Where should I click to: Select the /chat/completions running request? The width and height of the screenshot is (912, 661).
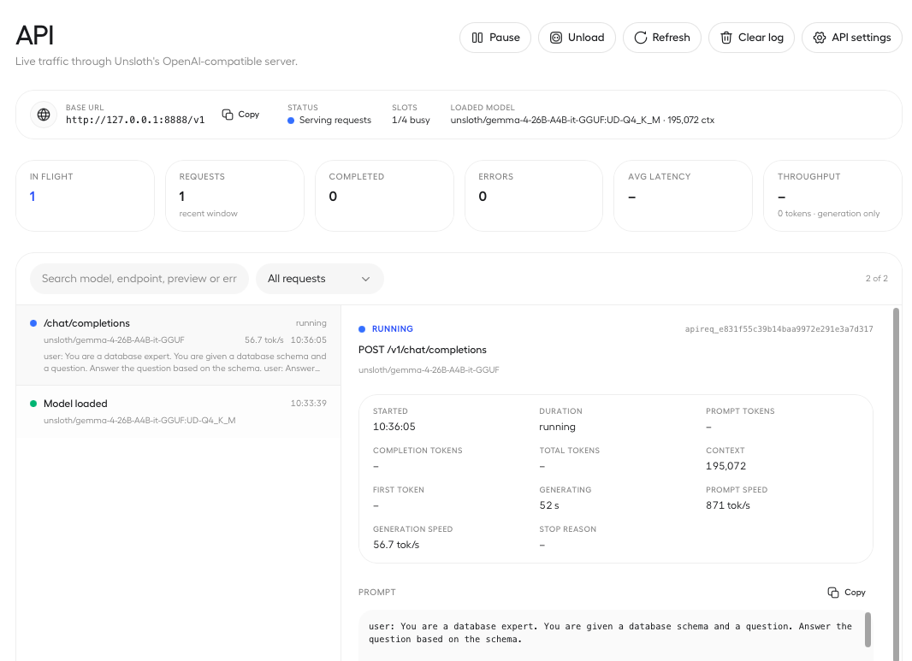point(179,345)
